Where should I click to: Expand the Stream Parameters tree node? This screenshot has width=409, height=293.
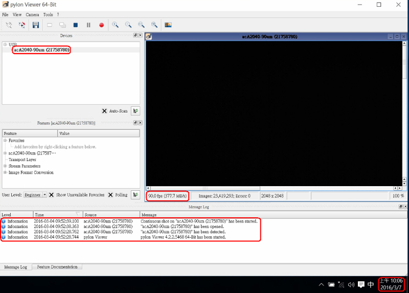pyautogui.click(x=5, y=166)
